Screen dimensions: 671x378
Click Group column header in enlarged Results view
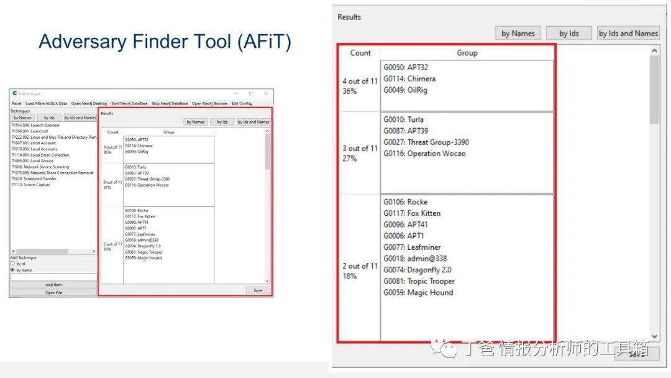point(467,53)
